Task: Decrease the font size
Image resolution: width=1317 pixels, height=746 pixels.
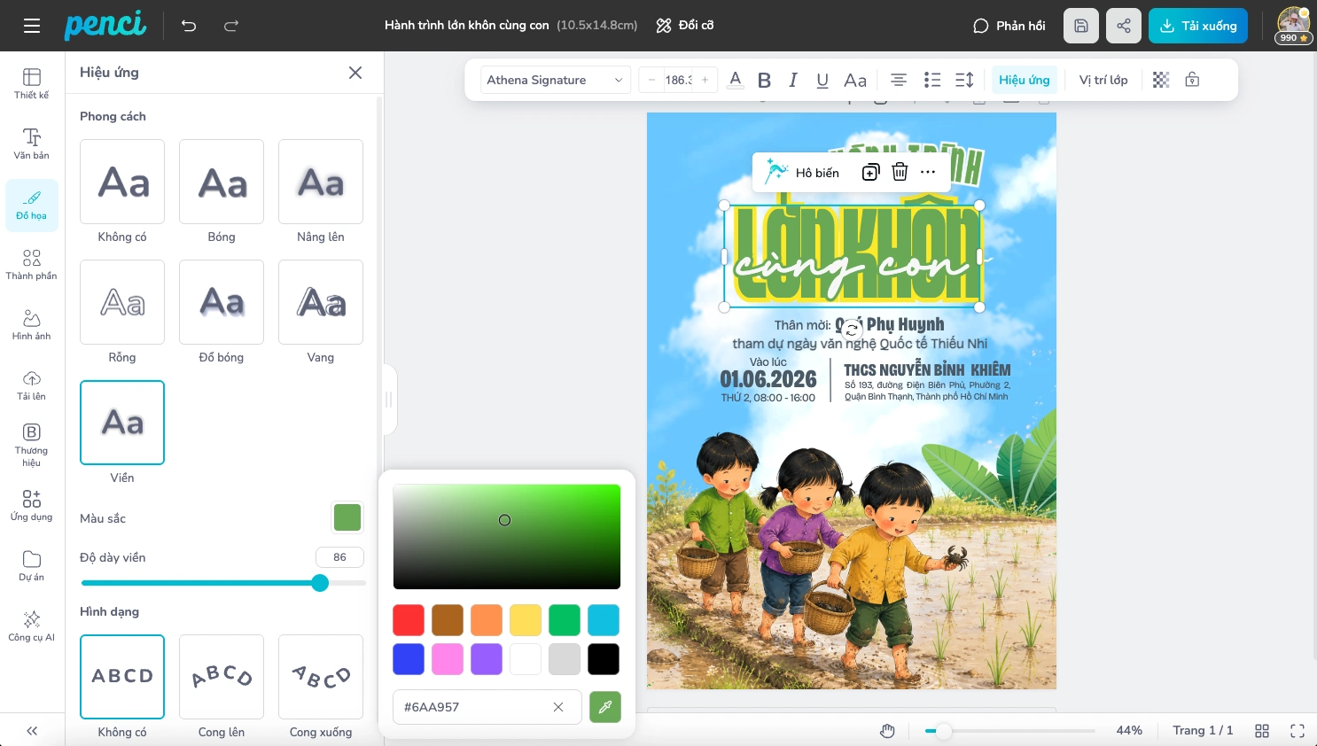Action: coord(651,80)
